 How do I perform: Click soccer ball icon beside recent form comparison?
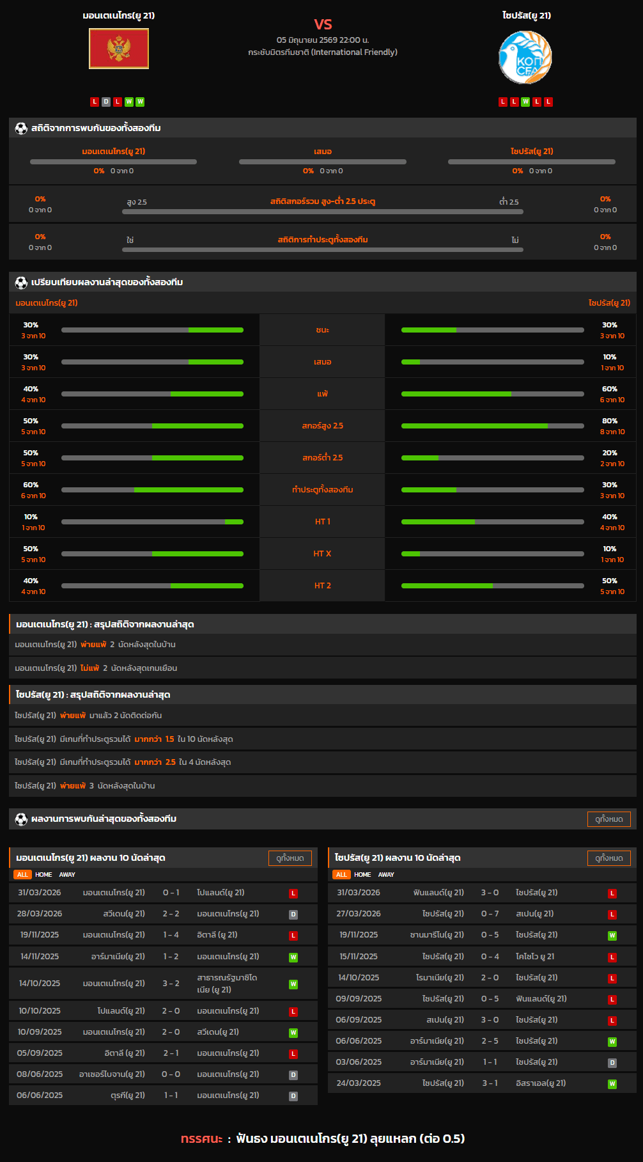(x=21, y=282)
